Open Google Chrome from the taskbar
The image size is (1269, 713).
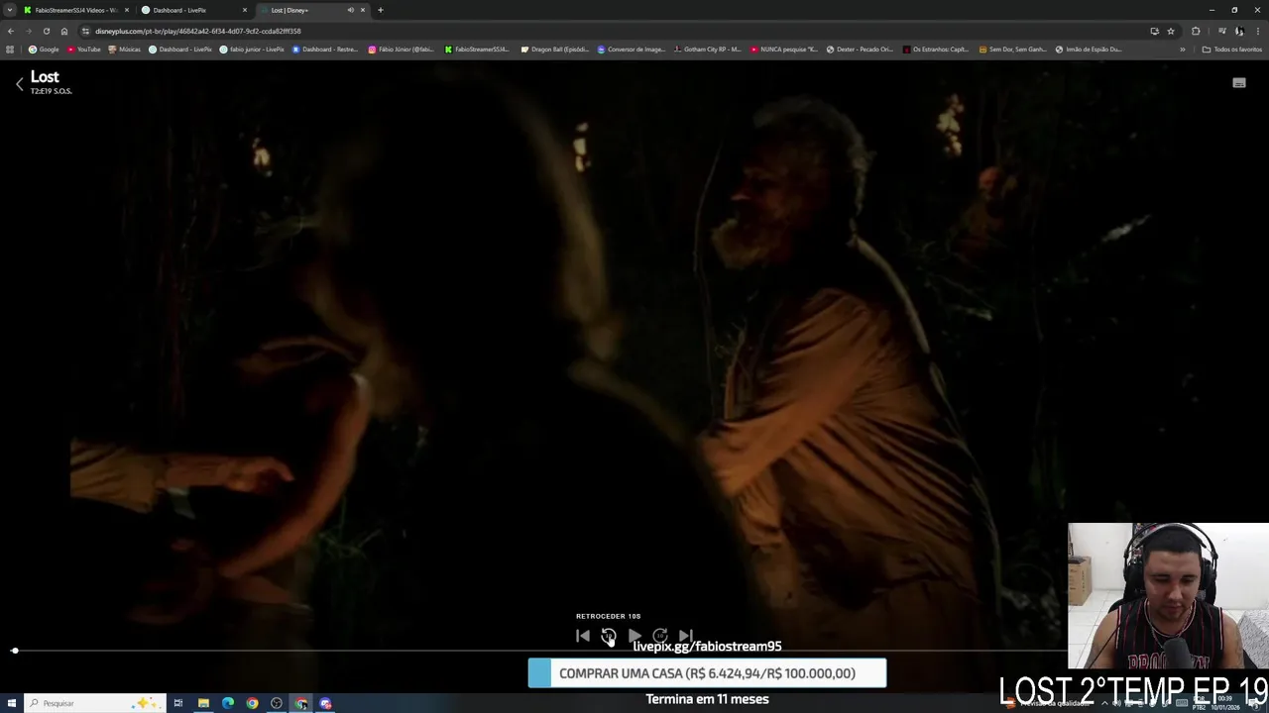point(252,703)
